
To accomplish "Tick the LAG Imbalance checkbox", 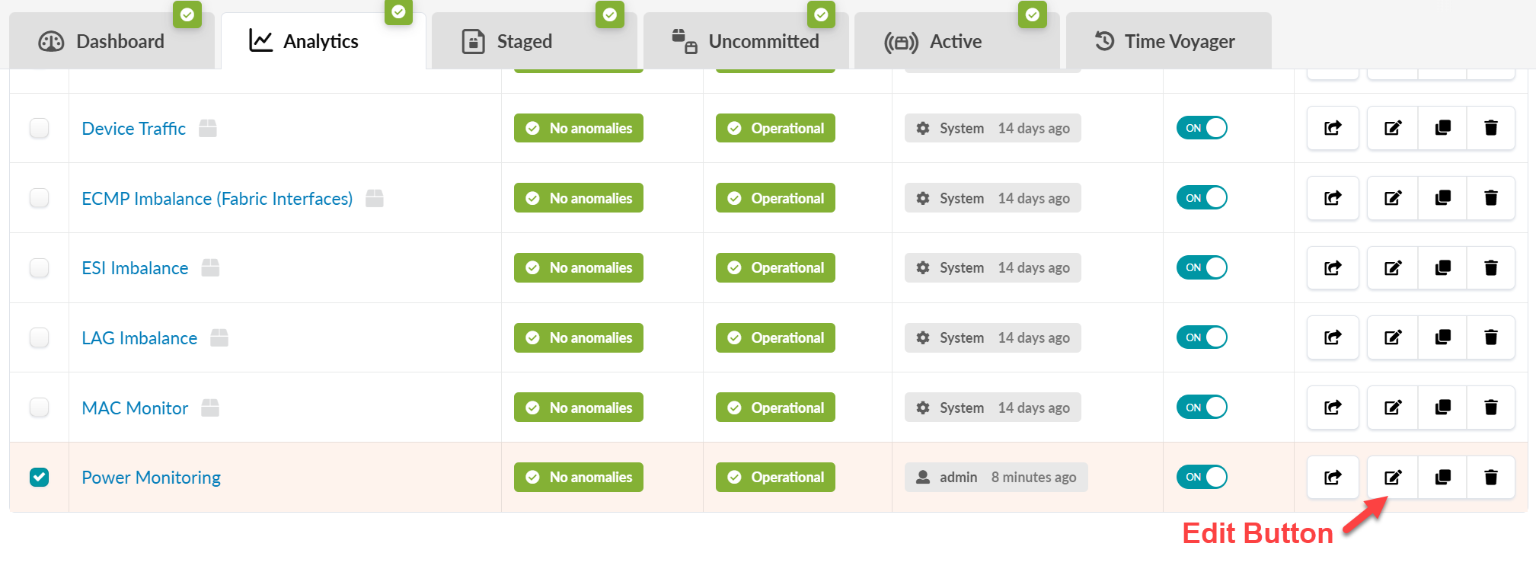I will coord(39,337).
